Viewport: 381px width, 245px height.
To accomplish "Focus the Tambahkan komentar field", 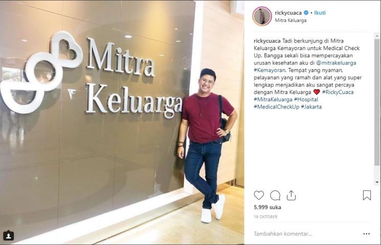I will pos(306,234).
